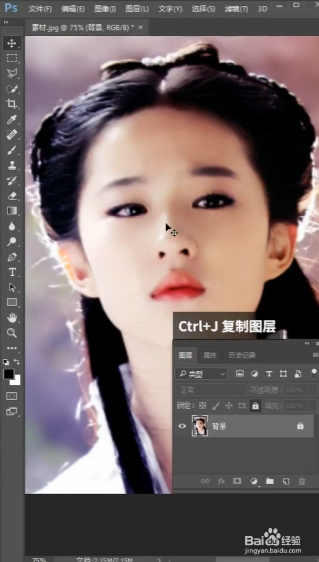The image size is (319, 562).
Task: Open the 滤镜(T) menu
Action: [x=236, y=9]
